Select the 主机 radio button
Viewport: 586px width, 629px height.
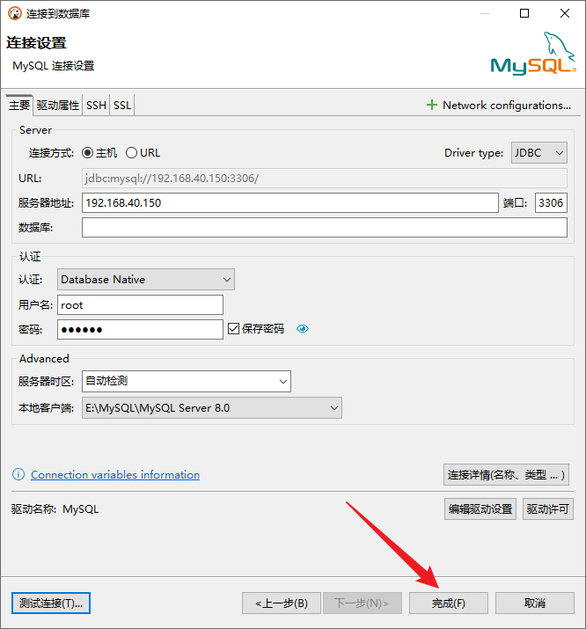[88, 152]
